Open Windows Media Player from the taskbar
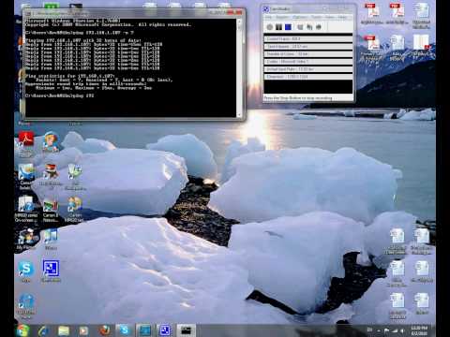The image size is (450, 337). (83, 330)
